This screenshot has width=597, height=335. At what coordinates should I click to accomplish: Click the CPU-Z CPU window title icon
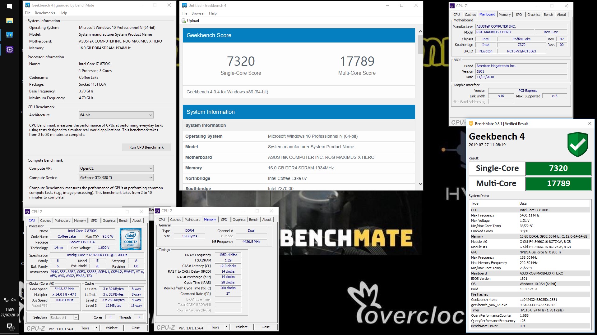click(x=27, y=212)
